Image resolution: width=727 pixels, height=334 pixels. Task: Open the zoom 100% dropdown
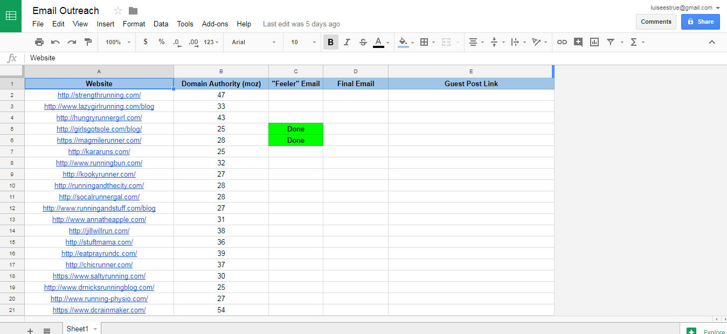tap(117, 42)
